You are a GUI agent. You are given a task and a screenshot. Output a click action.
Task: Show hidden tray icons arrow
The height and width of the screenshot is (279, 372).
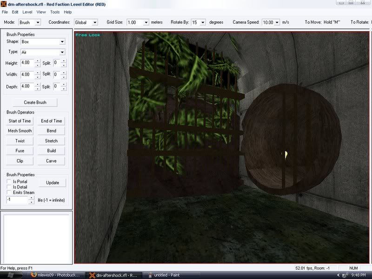339,275
